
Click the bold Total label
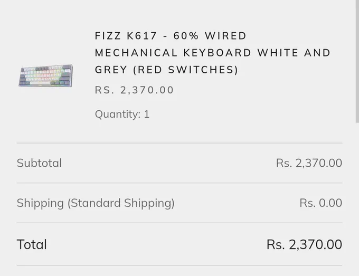pos(32,244)
